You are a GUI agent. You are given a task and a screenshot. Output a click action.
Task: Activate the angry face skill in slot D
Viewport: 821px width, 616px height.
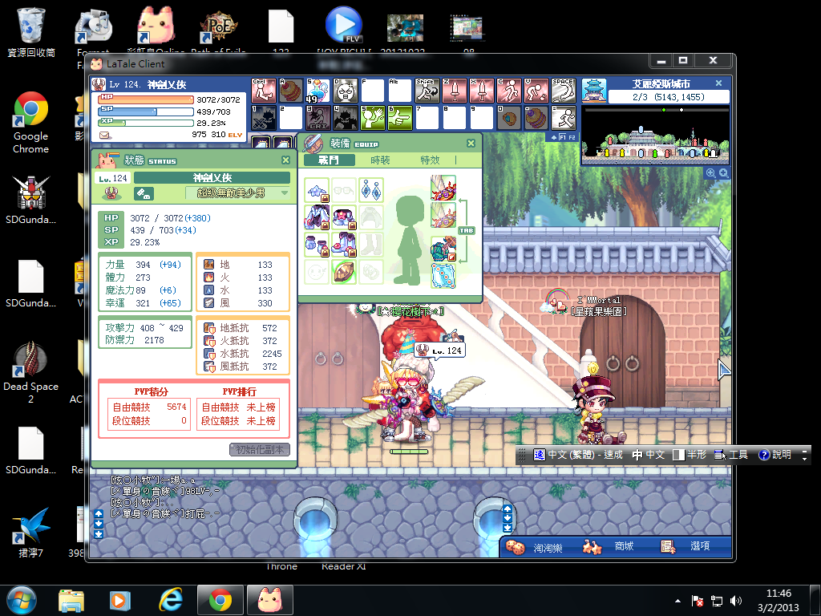pos(346,91)
